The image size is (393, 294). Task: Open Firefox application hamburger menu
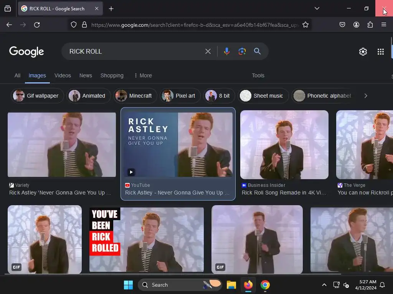tap(383, 25)
